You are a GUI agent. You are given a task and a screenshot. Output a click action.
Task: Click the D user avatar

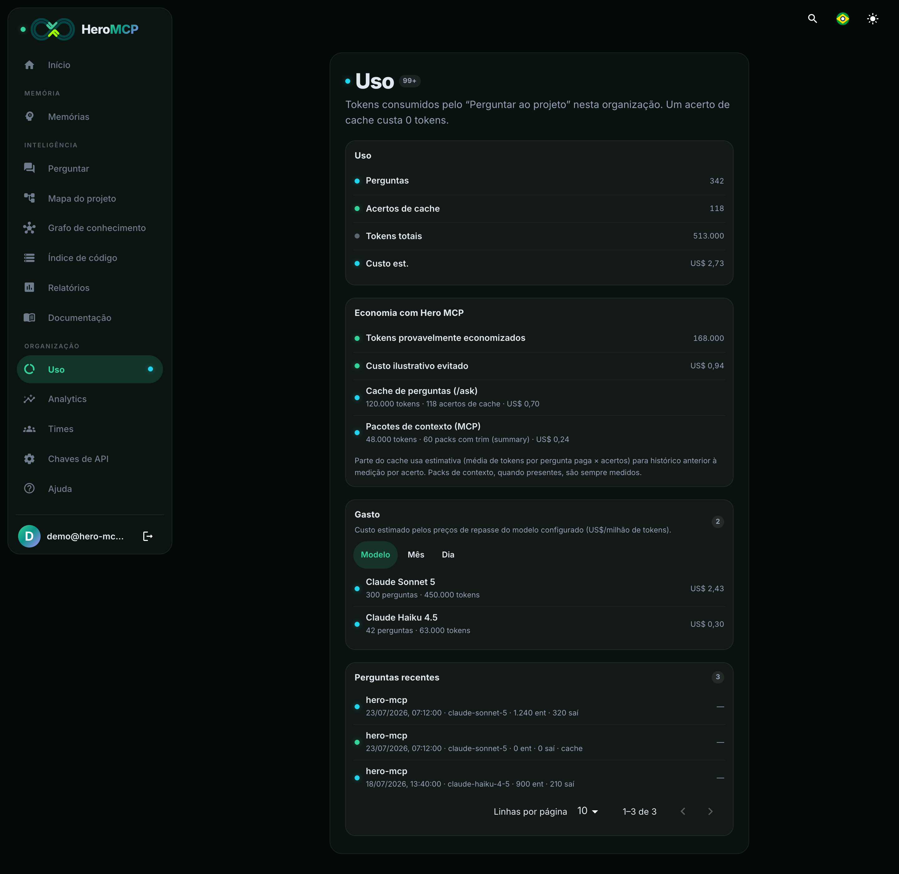(29, 536)
